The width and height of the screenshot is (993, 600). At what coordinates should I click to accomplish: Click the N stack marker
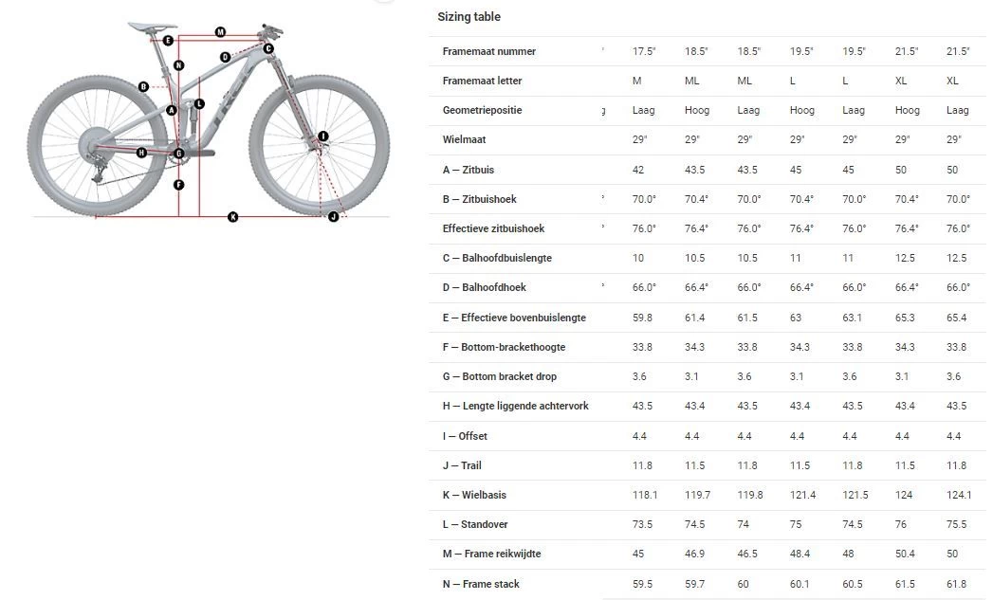click(178, 65)
